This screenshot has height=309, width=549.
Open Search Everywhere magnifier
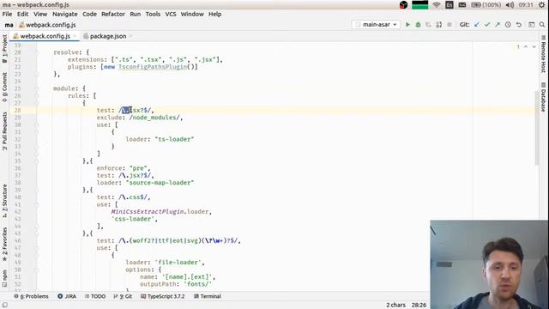[542, 25]
